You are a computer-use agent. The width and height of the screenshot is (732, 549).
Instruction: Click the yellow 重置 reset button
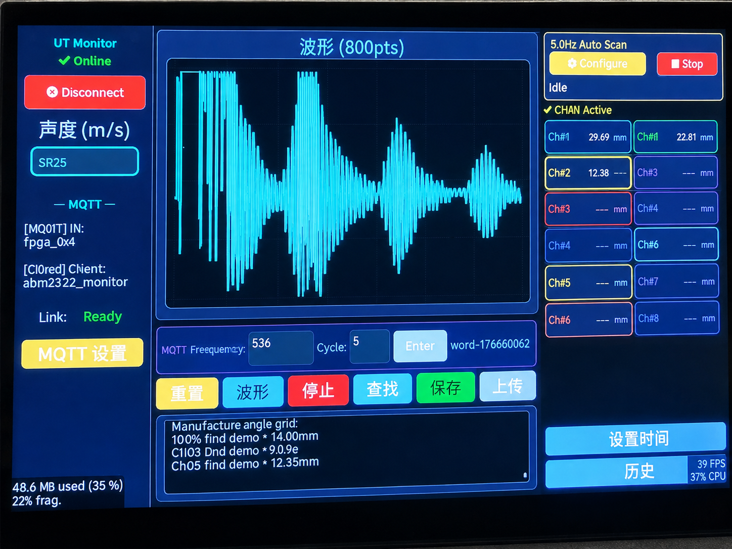[x=187, y=393]
